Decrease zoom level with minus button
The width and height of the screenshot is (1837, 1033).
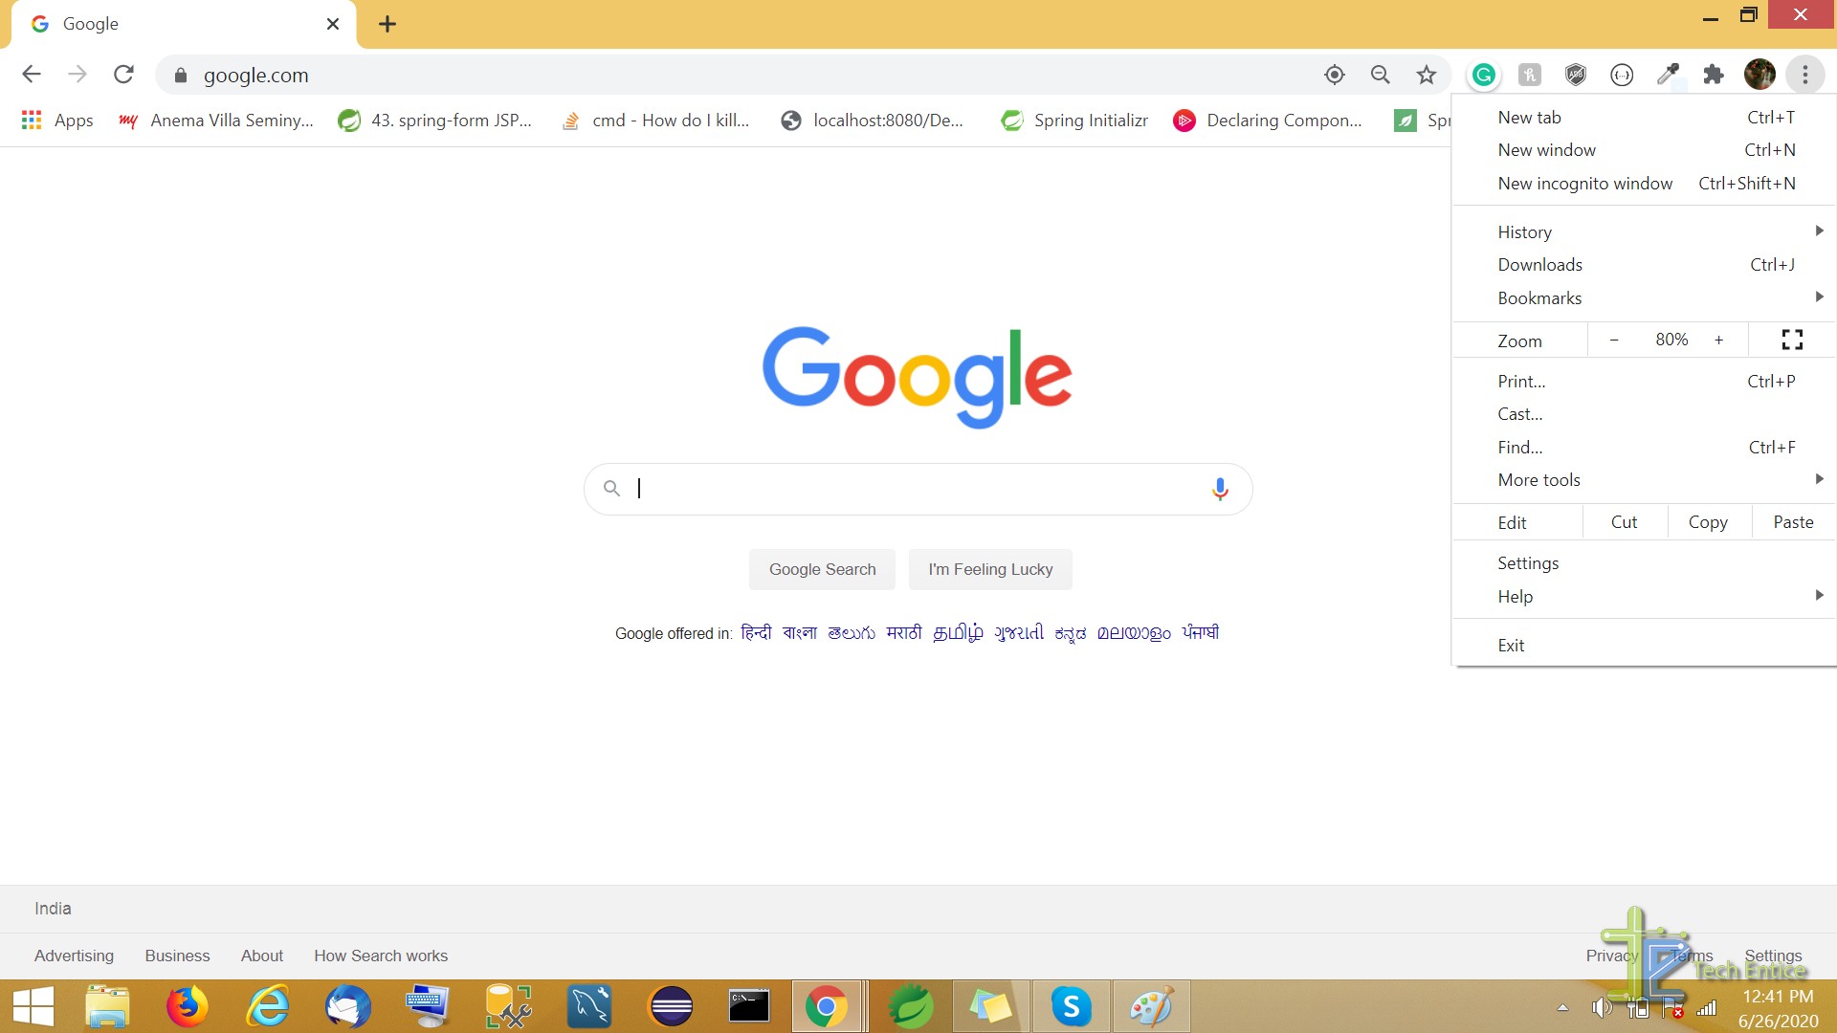coord(1614,340)
